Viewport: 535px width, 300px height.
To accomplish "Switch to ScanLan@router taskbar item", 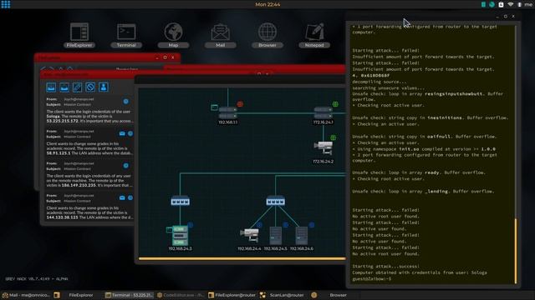I will [283, 295].
